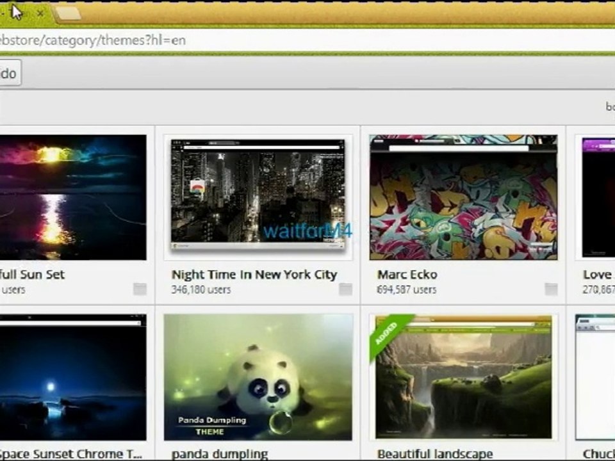Click the 'Beautiful landscape' theme title

435,454
